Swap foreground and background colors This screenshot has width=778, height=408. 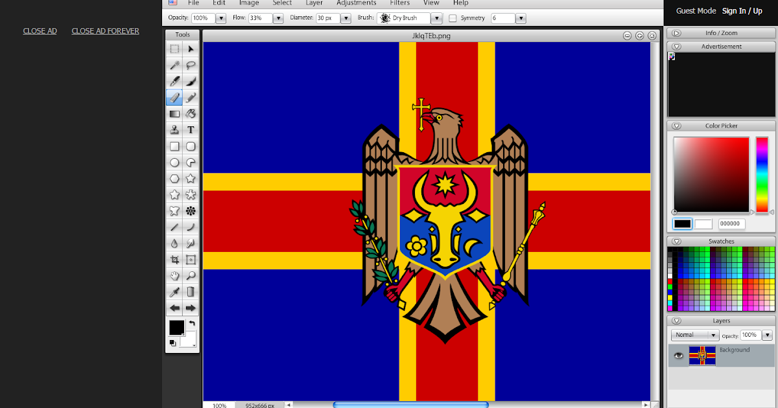coord(192,323)
